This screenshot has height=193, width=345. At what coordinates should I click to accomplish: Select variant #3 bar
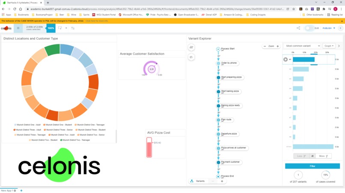pos(298,79)
